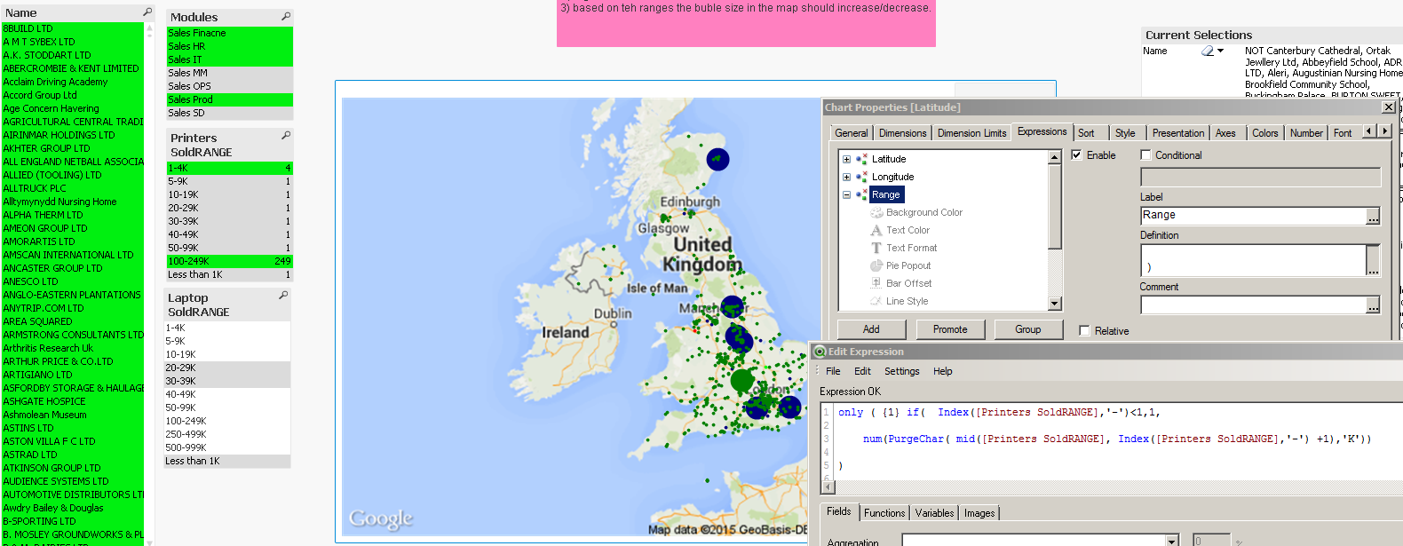Switch to the Dimensions tab
Screen dimensions: 1403x546
point(902,133)
